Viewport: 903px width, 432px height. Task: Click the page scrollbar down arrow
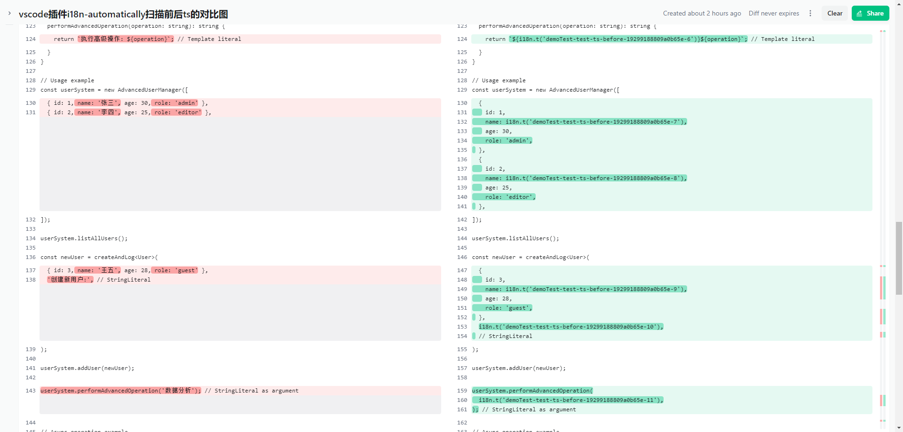pyautogui.click(x=899, y=428)
